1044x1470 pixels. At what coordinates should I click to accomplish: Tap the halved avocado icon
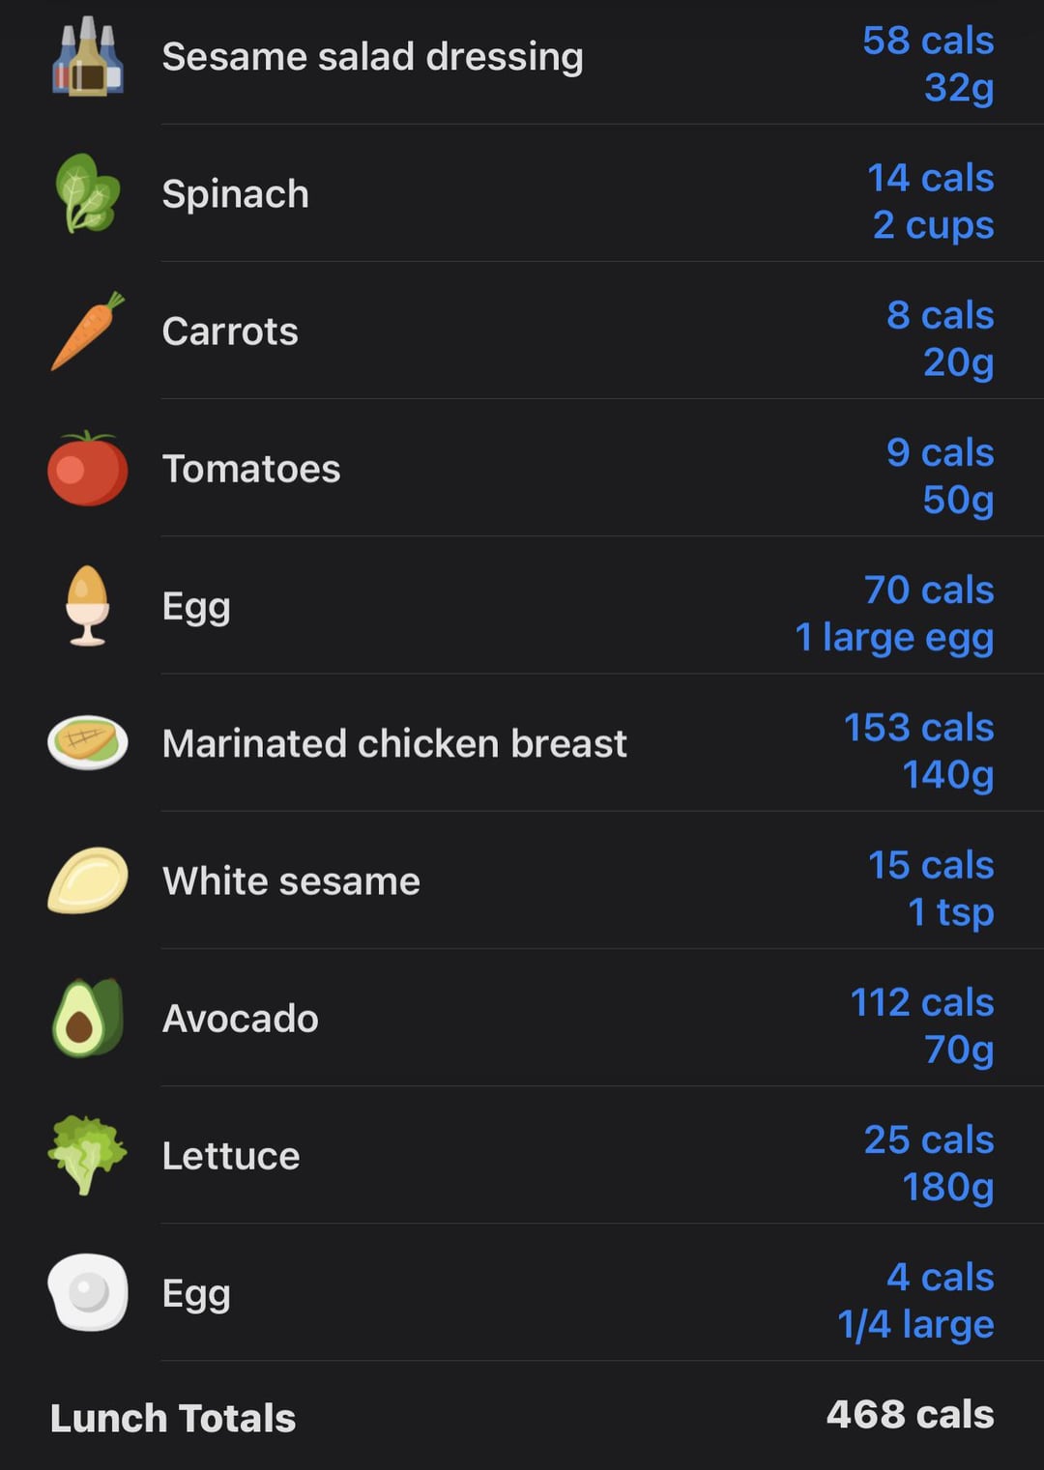tap(88, 1018)
